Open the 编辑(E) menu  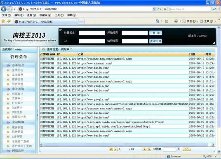click(19, 15)
